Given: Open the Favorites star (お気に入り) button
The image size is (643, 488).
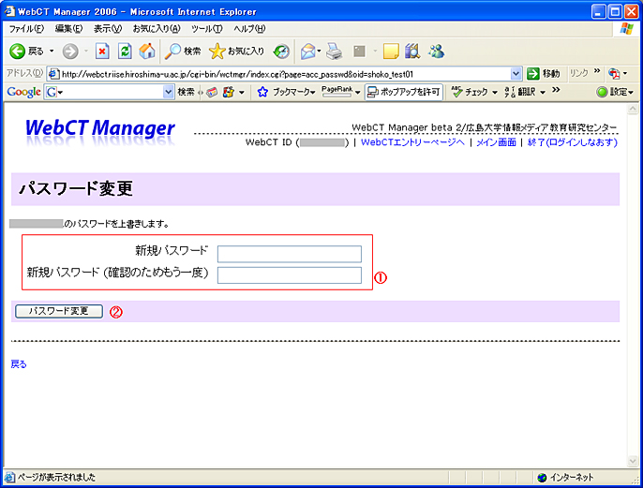Looking at the screenshot, I should pos(236,52).
